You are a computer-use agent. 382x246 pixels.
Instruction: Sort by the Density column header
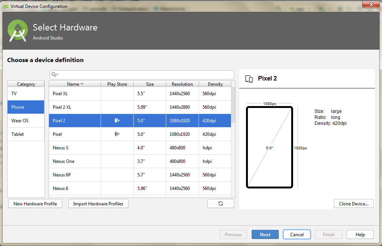click(x=215, y=84)
